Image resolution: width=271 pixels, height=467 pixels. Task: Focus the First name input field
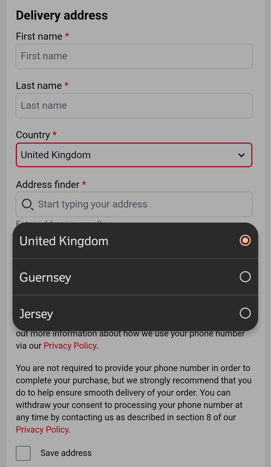(x=134, y=56)
